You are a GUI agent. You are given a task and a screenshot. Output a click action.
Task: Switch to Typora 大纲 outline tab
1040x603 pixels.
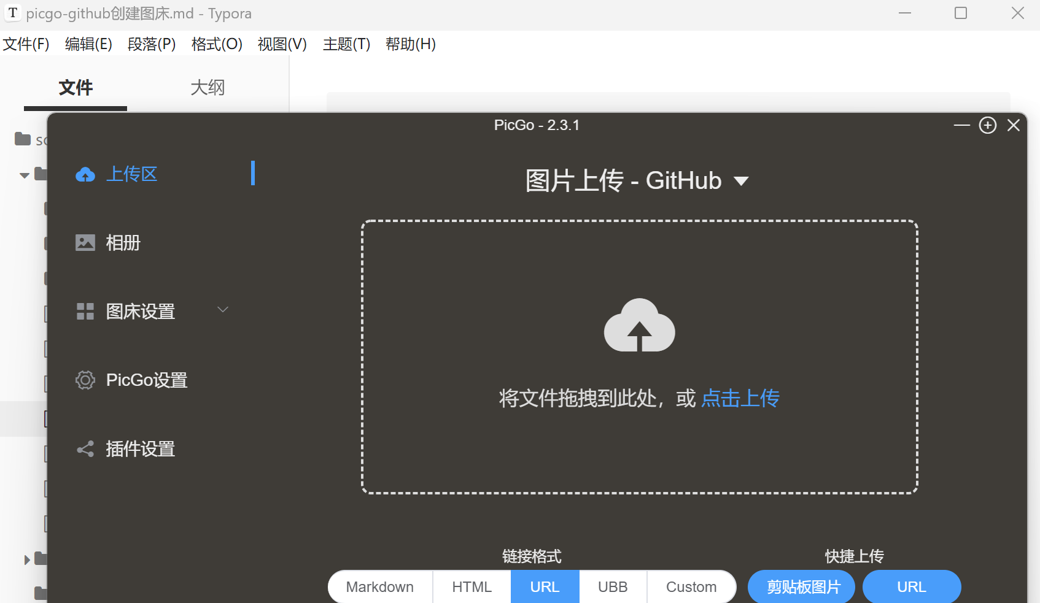208,88
